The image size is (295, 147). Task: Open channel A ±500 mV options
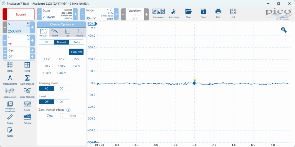[19, 27]
